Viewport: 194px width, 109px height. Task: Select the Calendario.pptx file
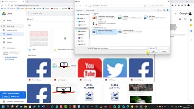pos(105,23)
